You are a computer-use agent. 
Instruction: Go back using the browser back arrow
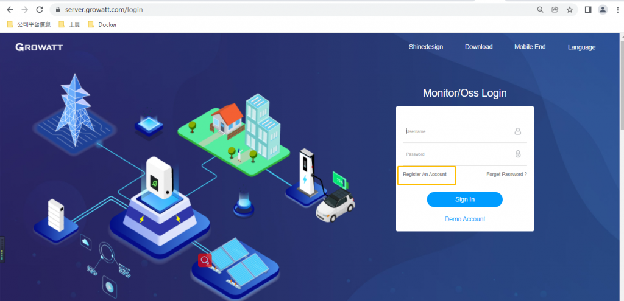coord(10,10)
